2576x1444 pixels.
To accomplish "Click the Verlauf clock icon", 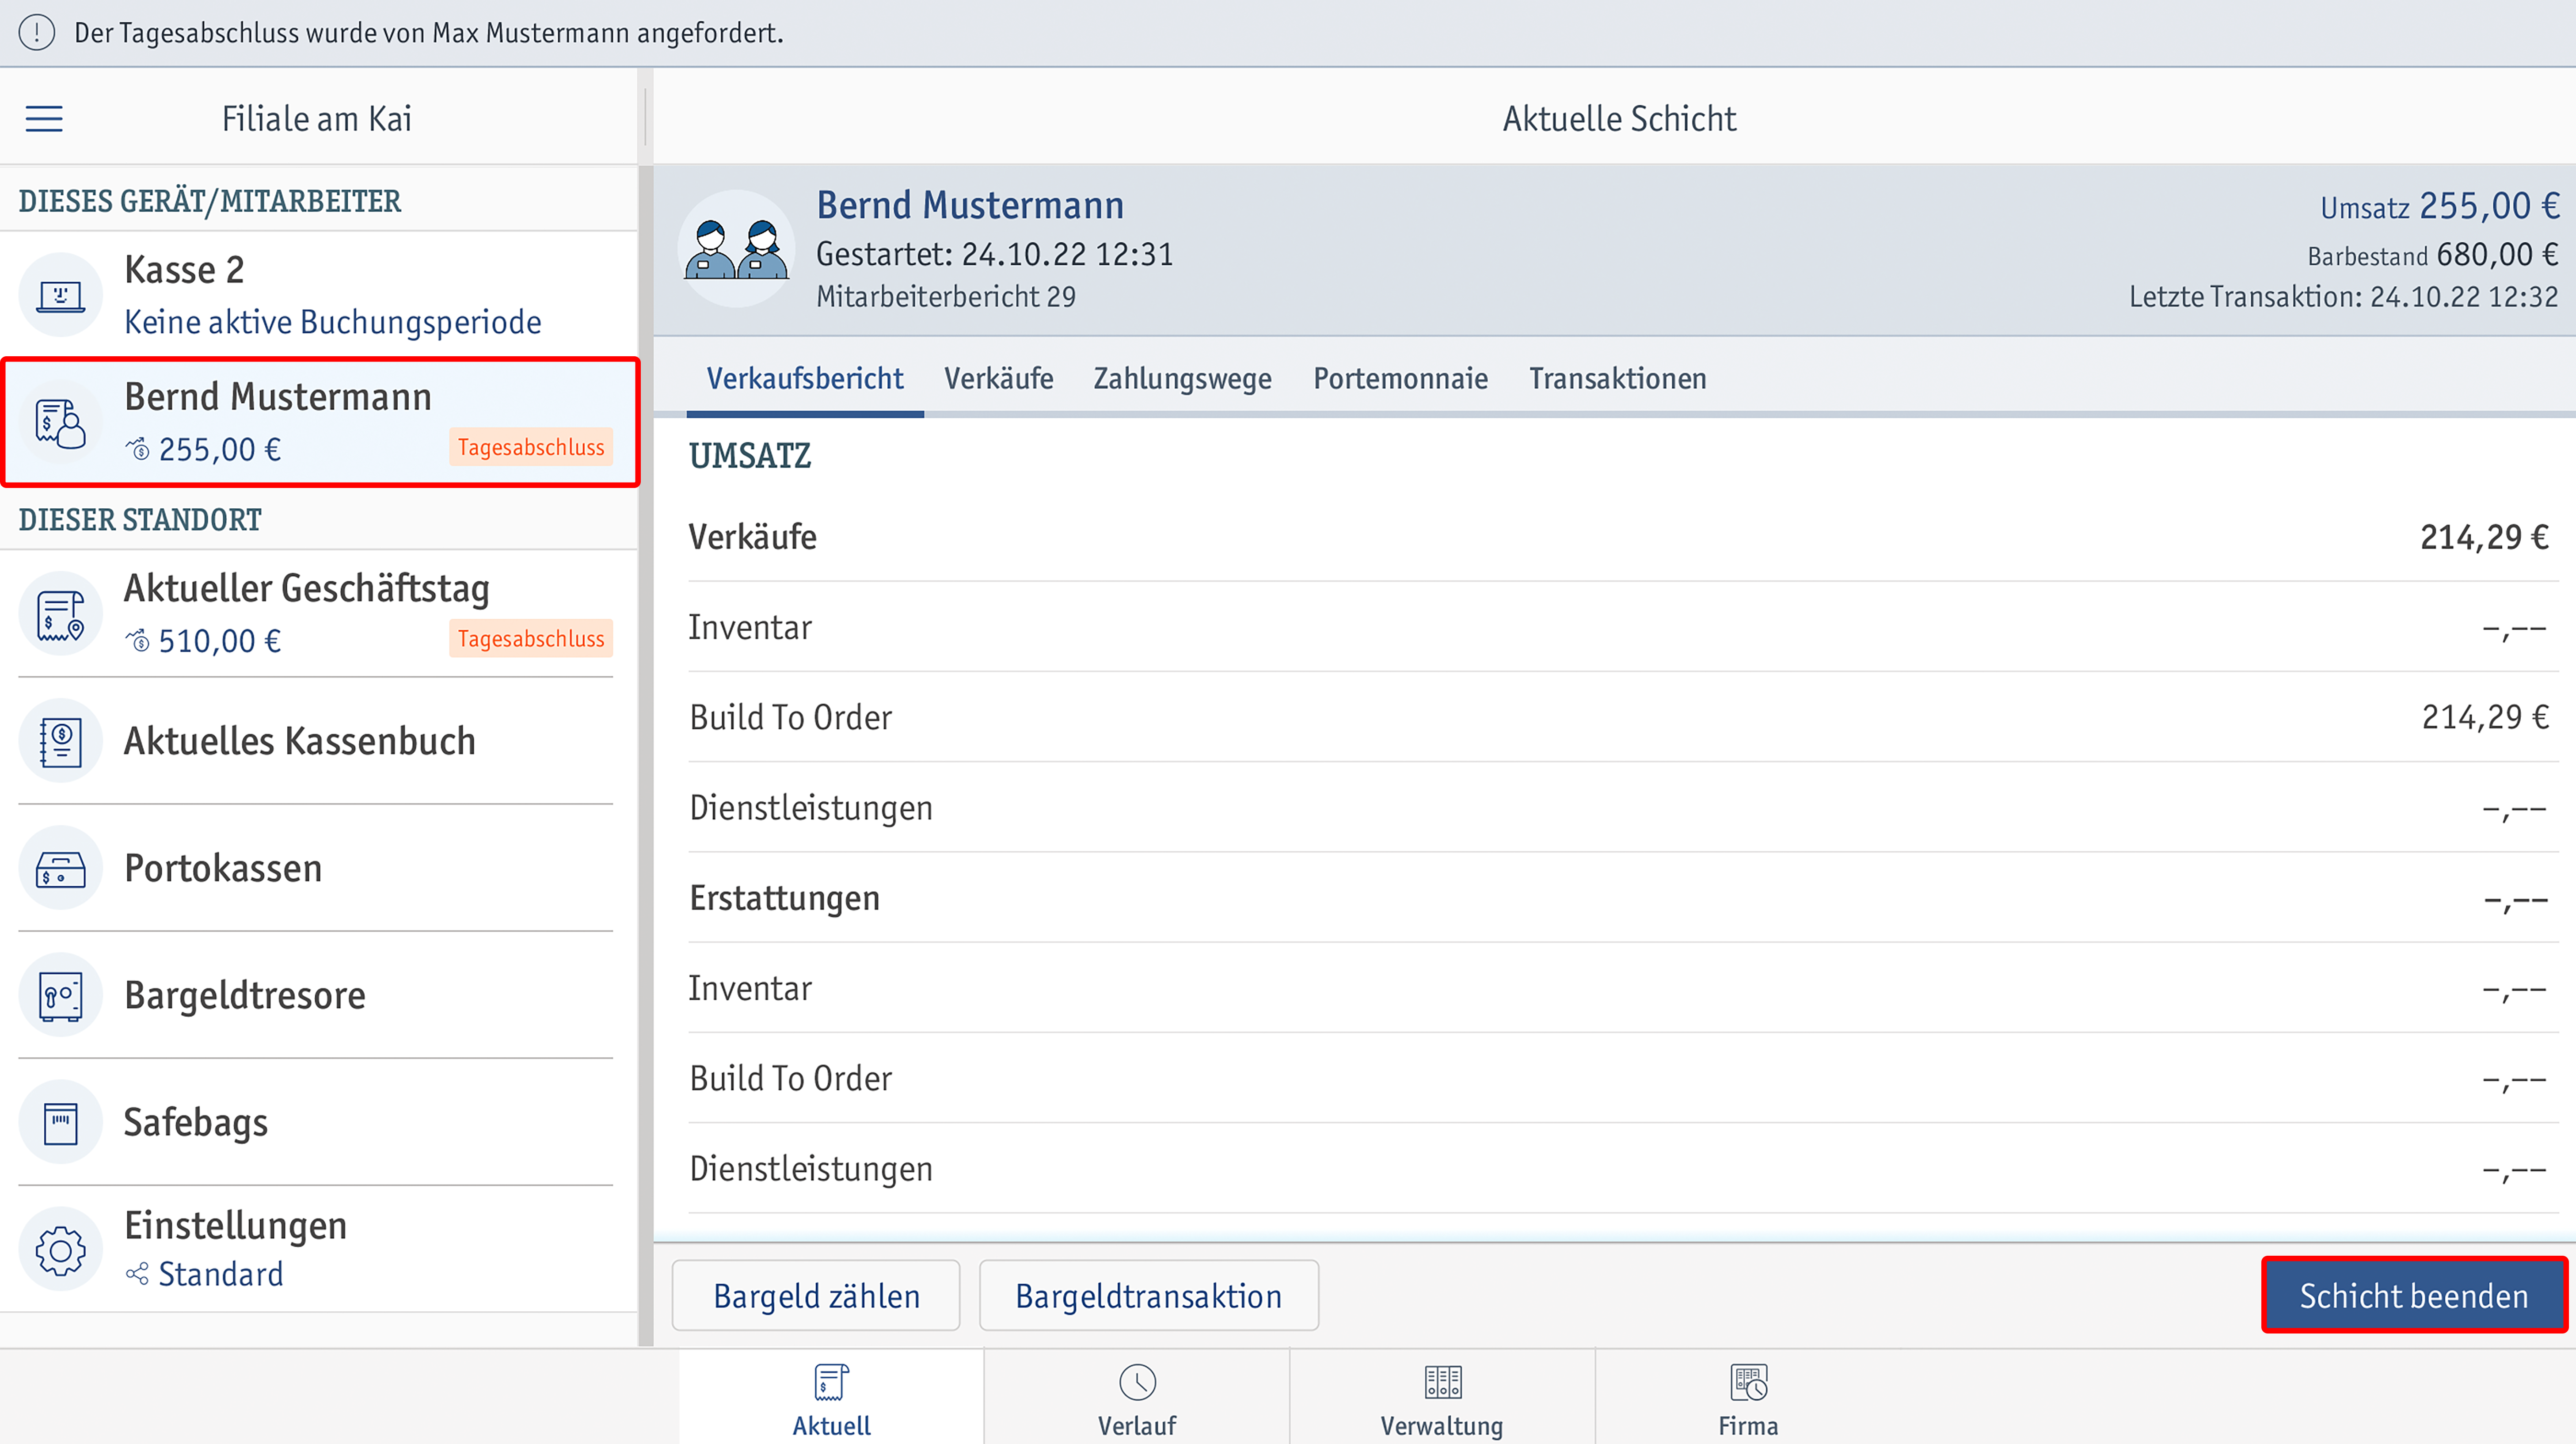I will (x=1137, y=1382).
